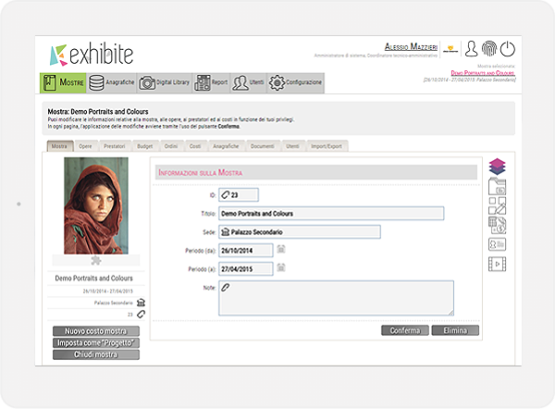The height and width of the screenshot is (409, 555).
Task: Click the tag icon beside 23 in sidebar
Action: tap(141, 314)
